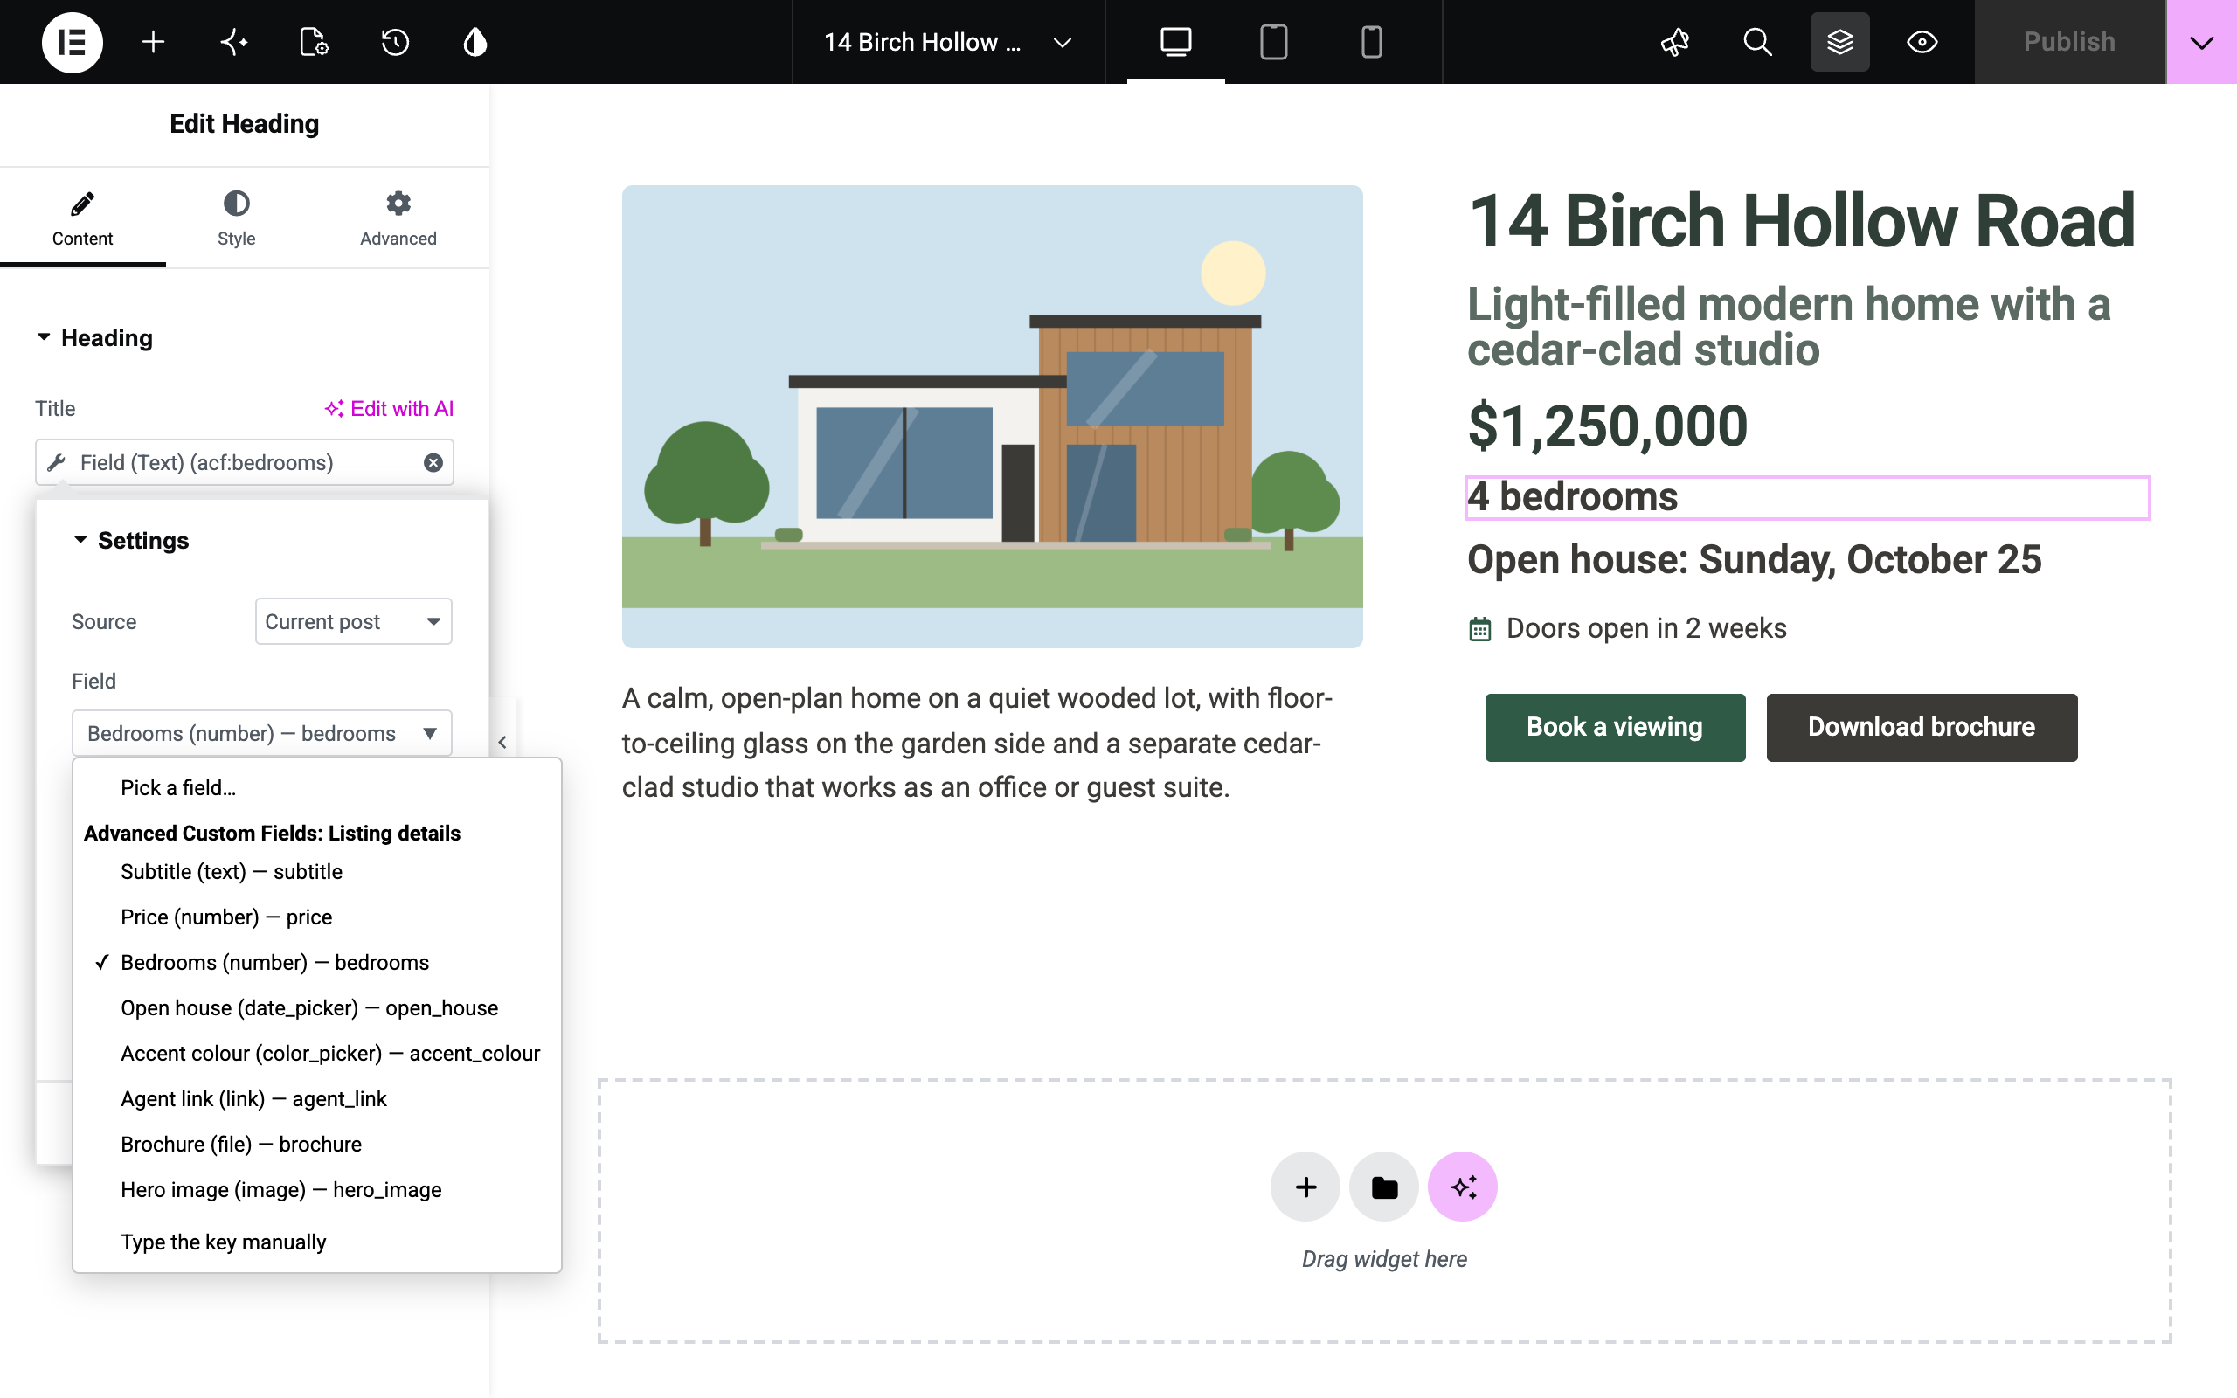Select Price (number) — price option
2237x1398 pixels.
[x=317, y=917]
